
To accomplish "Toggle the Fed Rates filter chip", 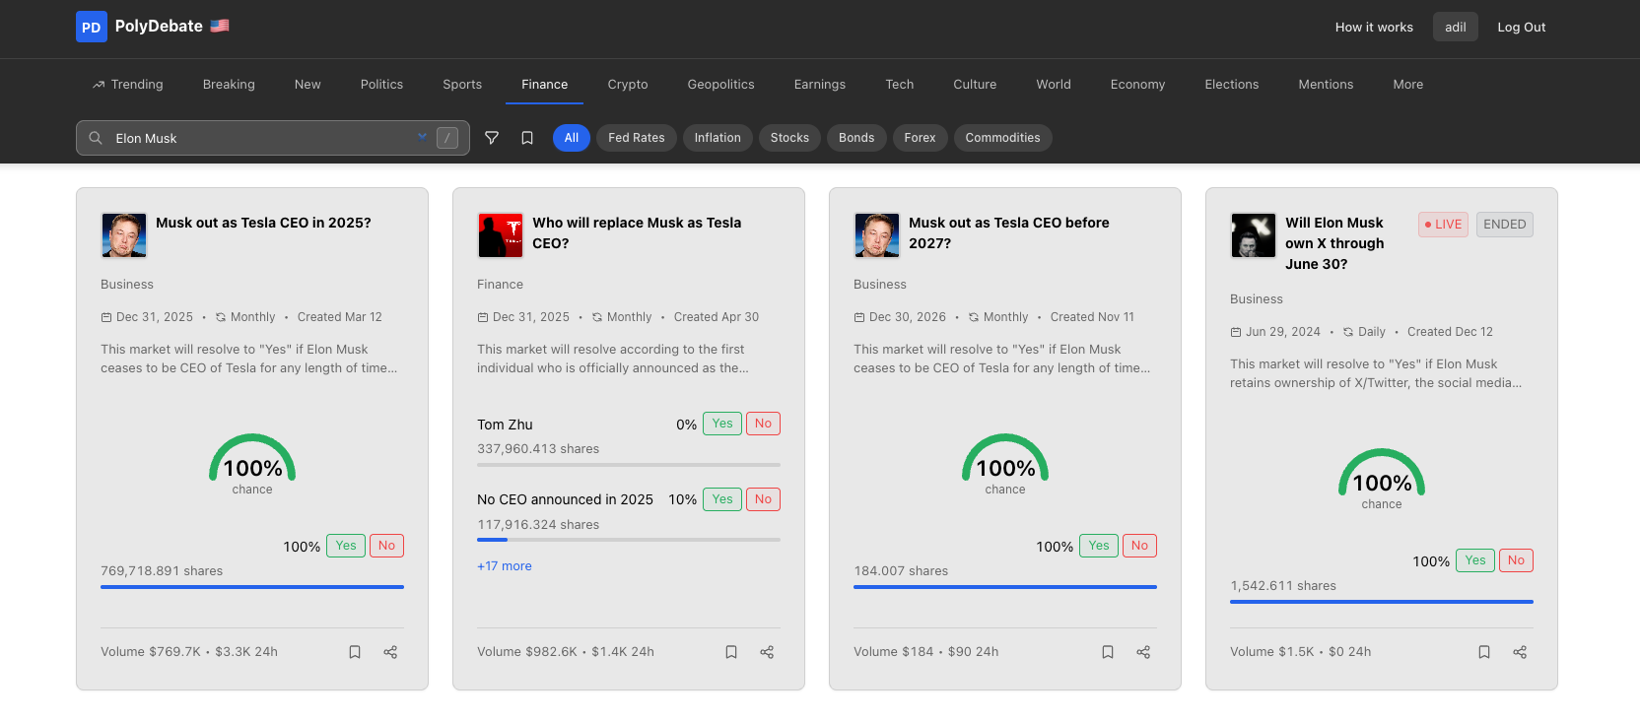I will (x=637, y=138).
